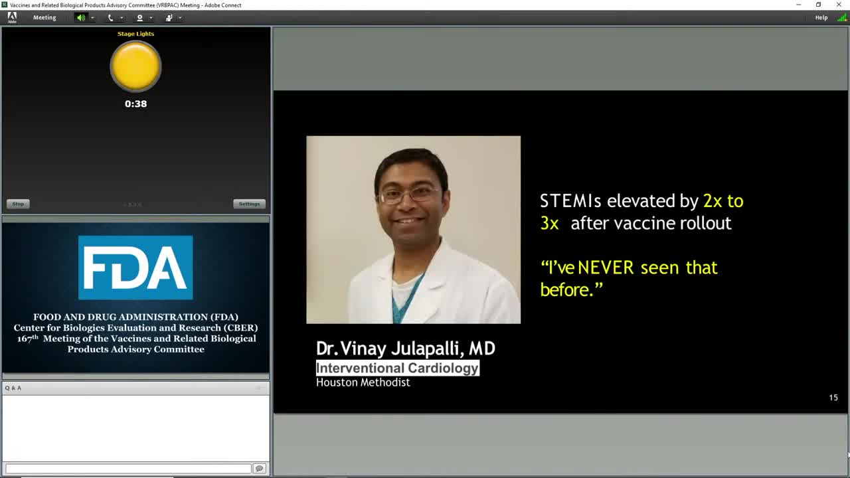Open the Meeting menu
Image resolution: width=850 pixels, height=478 pixels.
tap(44, 17)
